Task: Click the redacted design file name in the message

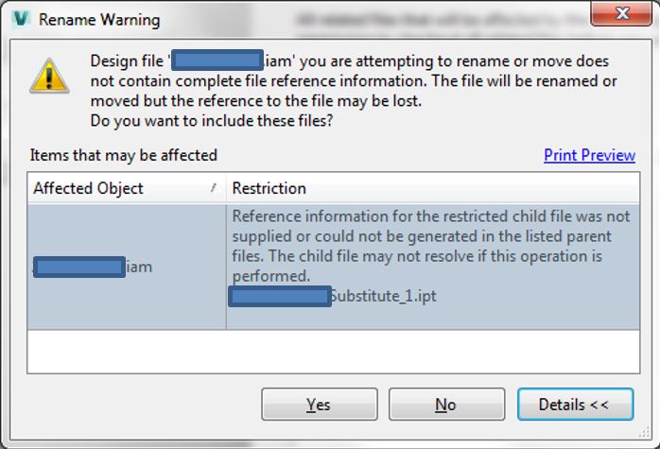Action: 218,61
